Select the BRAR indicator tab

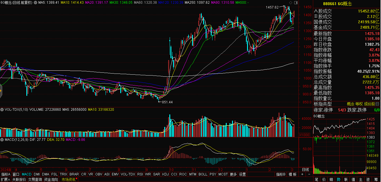(x=74, y=174)
